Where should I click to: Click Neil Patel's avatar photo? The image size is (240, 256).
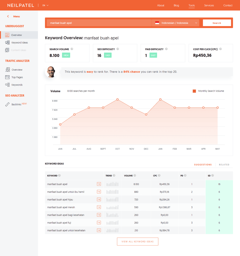click(51, 72)
